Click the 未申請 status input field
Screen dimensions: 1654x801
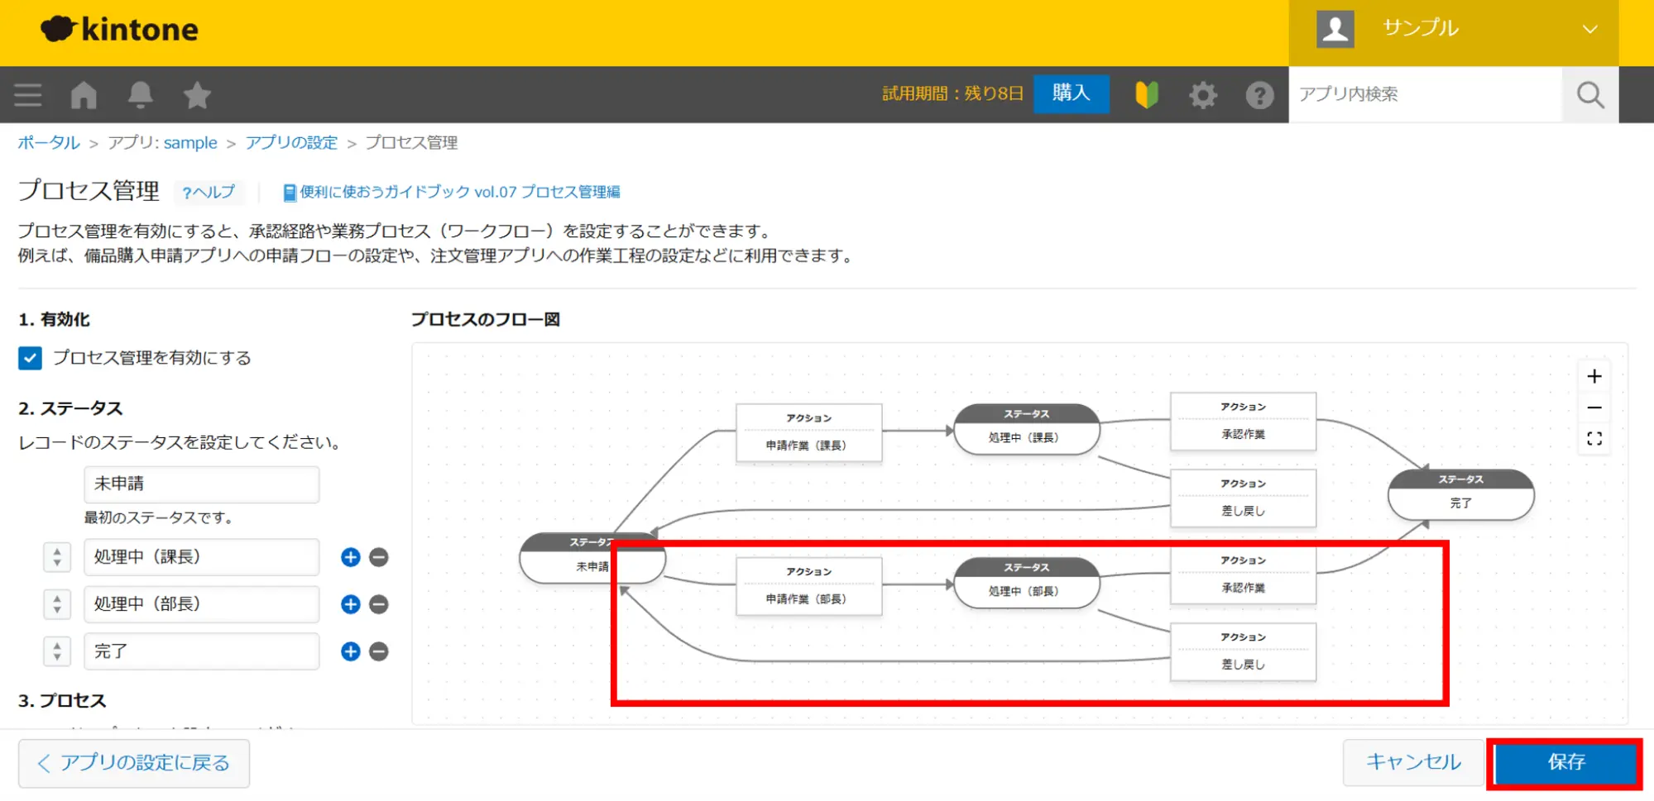(x=201, y=484)
